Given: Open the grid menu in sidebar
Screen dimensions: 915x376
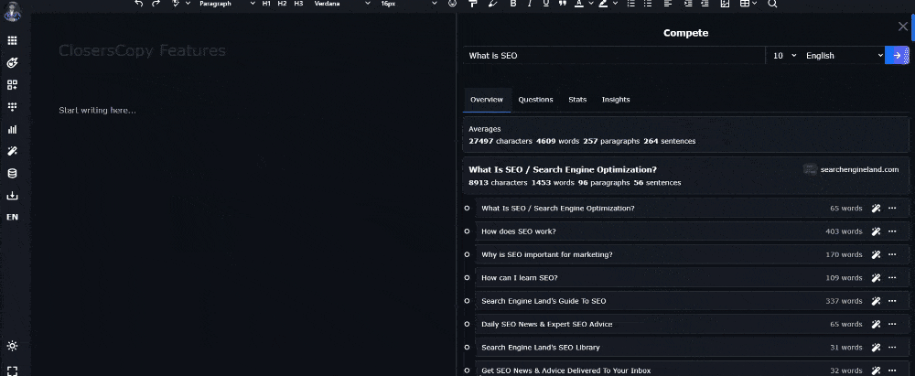Looking at the screenshot, I should pos(12,40).
